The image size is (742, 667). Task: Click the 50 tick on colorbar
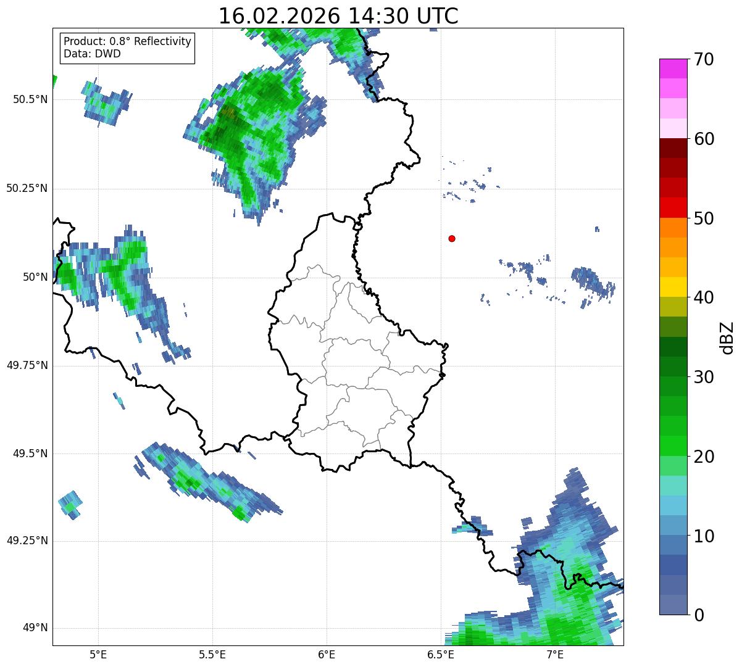(x=703, y=218)
